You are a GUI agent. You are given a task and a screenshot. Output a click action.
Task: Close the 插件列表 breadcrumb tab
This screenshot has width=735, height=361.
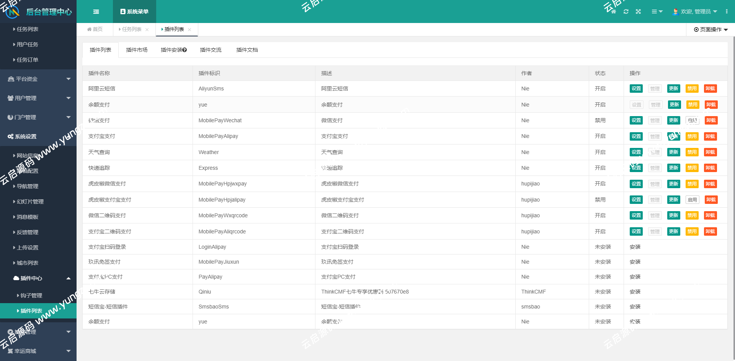click(x=189, y=29)
